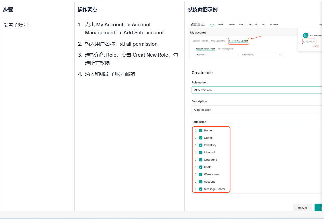The height and width of the screenshot is (219, 324).
Task: Select the Role management sub-tab
Action: point(225,49)
